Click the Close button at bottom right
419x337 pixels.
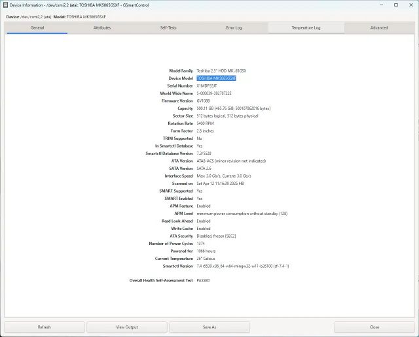[x=374, y=327]
